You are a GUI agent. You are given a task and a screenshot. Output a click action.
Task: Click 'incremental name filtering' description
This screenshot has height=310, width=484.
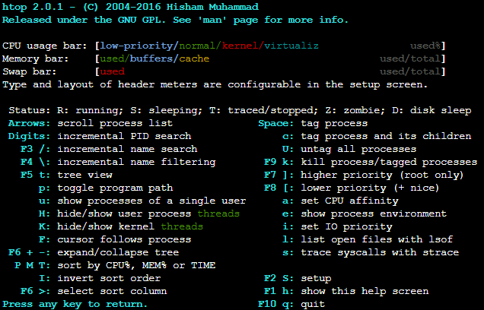pos(136,163)
